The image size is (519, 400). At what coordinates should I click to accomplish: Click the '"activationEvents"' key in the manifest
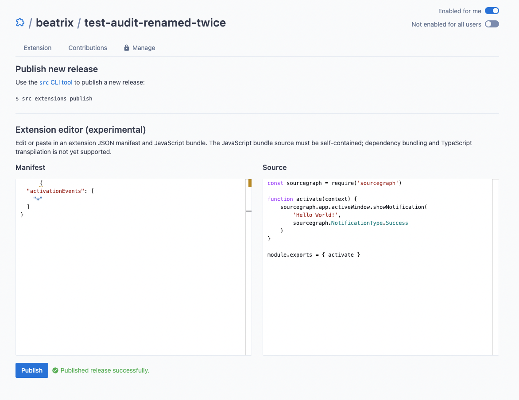click(55, 191)
